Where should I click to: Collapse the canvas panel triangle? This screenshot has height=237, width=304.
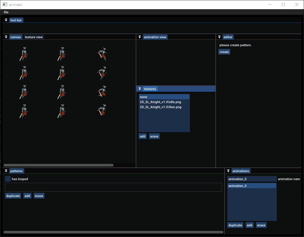coord(6,37)
